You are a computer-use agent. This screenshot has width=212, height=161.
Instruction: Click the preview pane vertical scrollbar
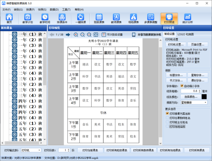pyautogui.click(x=160, y=92)
